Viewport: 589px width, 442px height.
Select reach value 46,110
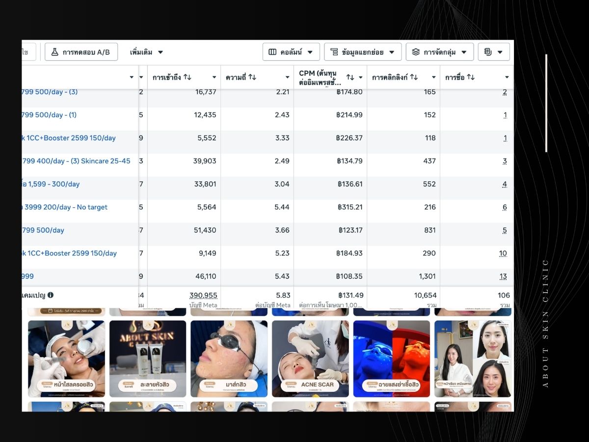point(206,276)
